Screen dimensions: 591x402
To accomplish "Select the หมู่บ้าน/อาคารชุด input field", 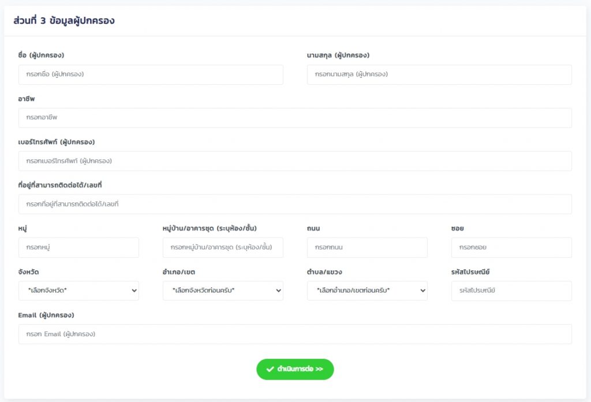I will [223, 247].
